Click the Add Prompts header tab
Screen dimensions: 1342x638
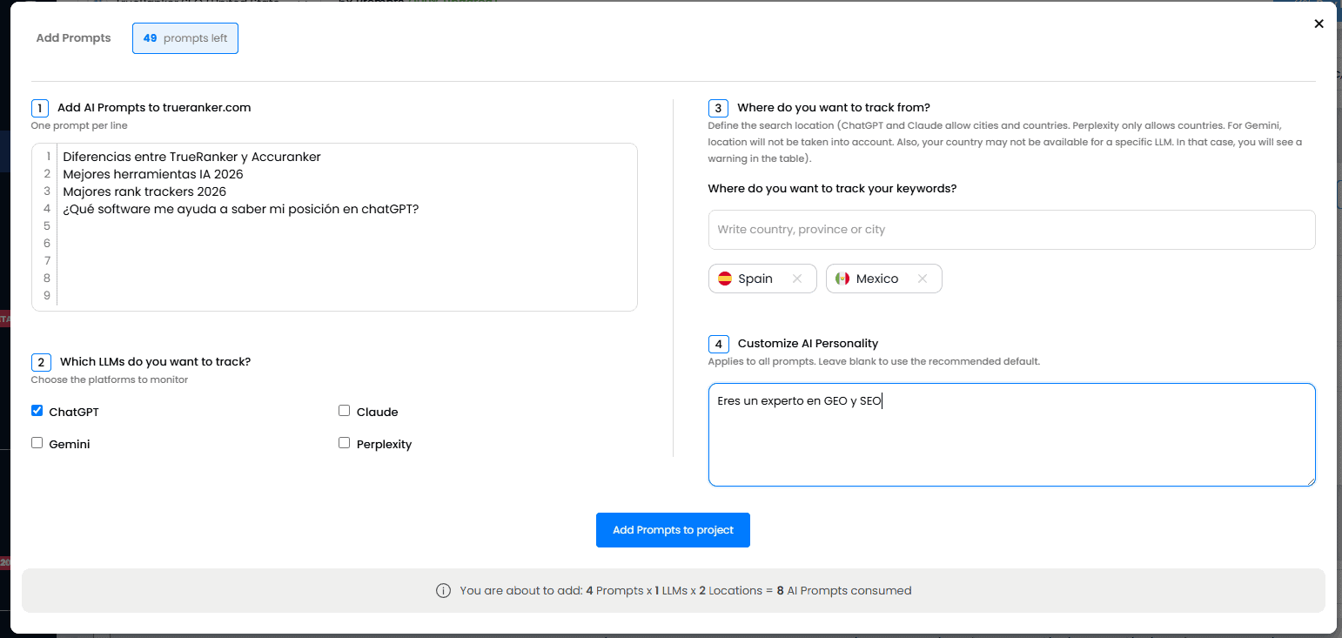[x=73, y=38]
